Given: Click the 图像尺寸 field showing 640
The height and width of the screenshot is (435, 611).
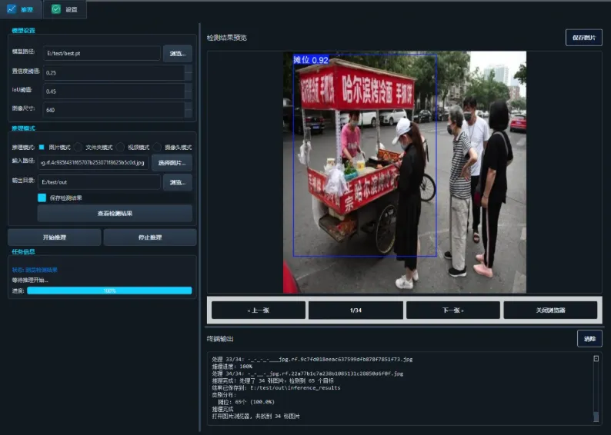Looking at the screenshot, I should (114, 110).
